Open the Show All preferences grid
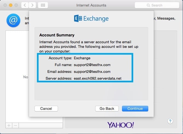The width and height of the screenshot is (183, 134). click(43, 5)
